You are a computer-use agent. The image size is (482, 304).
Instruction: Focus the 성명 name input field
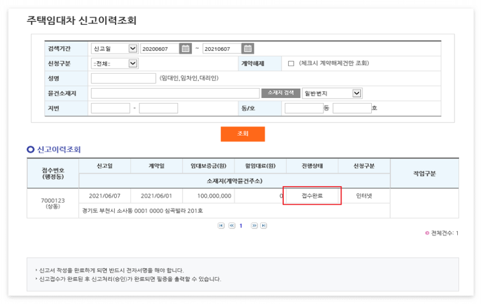123,78
